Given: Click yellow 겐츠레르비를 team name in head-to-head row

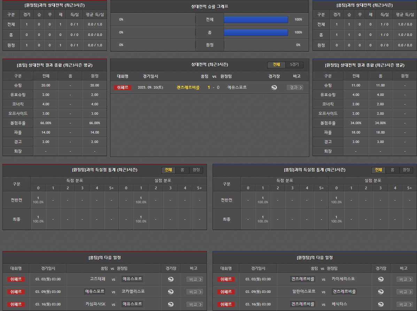Looking at the screenshot, I should pos(188,88).
